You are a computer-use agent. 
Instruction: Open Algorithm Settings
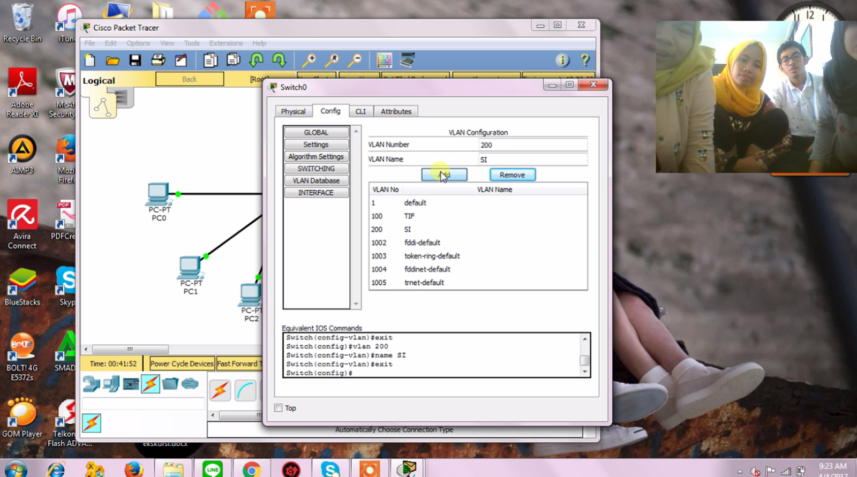pos(316,156)
